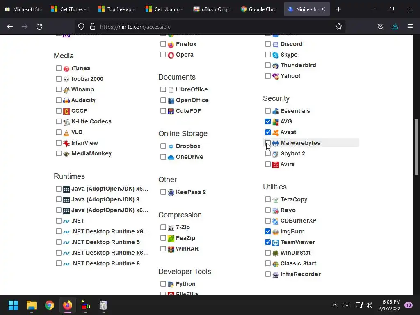Check the CutePDF checkbox

tap(163, 111)
